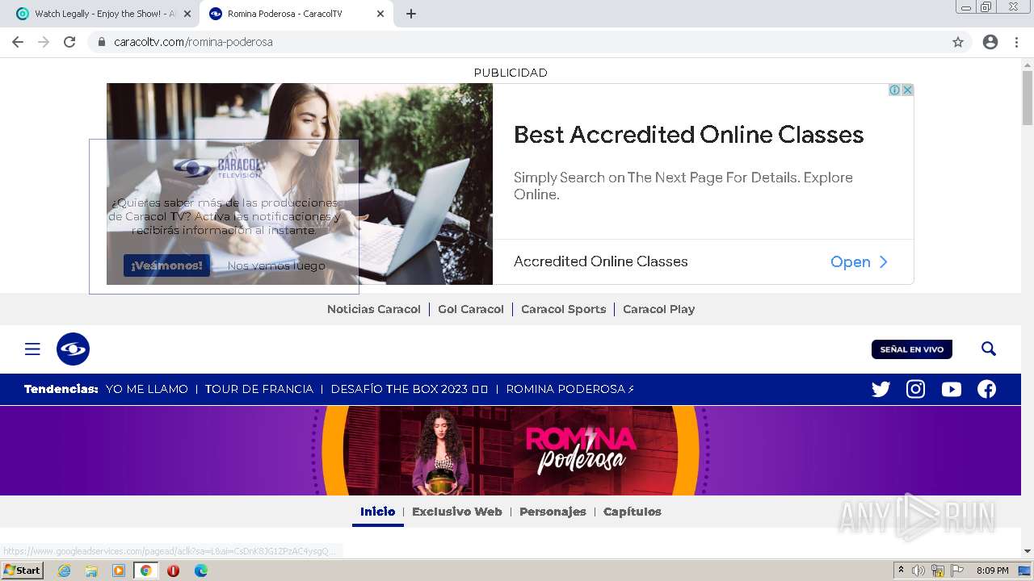Close the Watch Legally tab

187,14
